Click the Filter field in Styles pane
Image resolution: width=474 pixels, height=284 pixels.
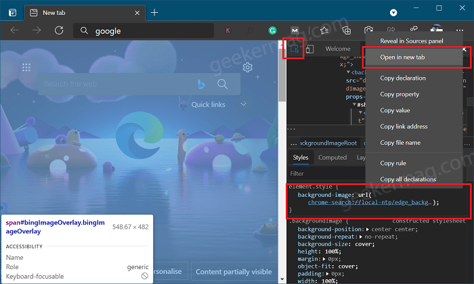point(326,174)
